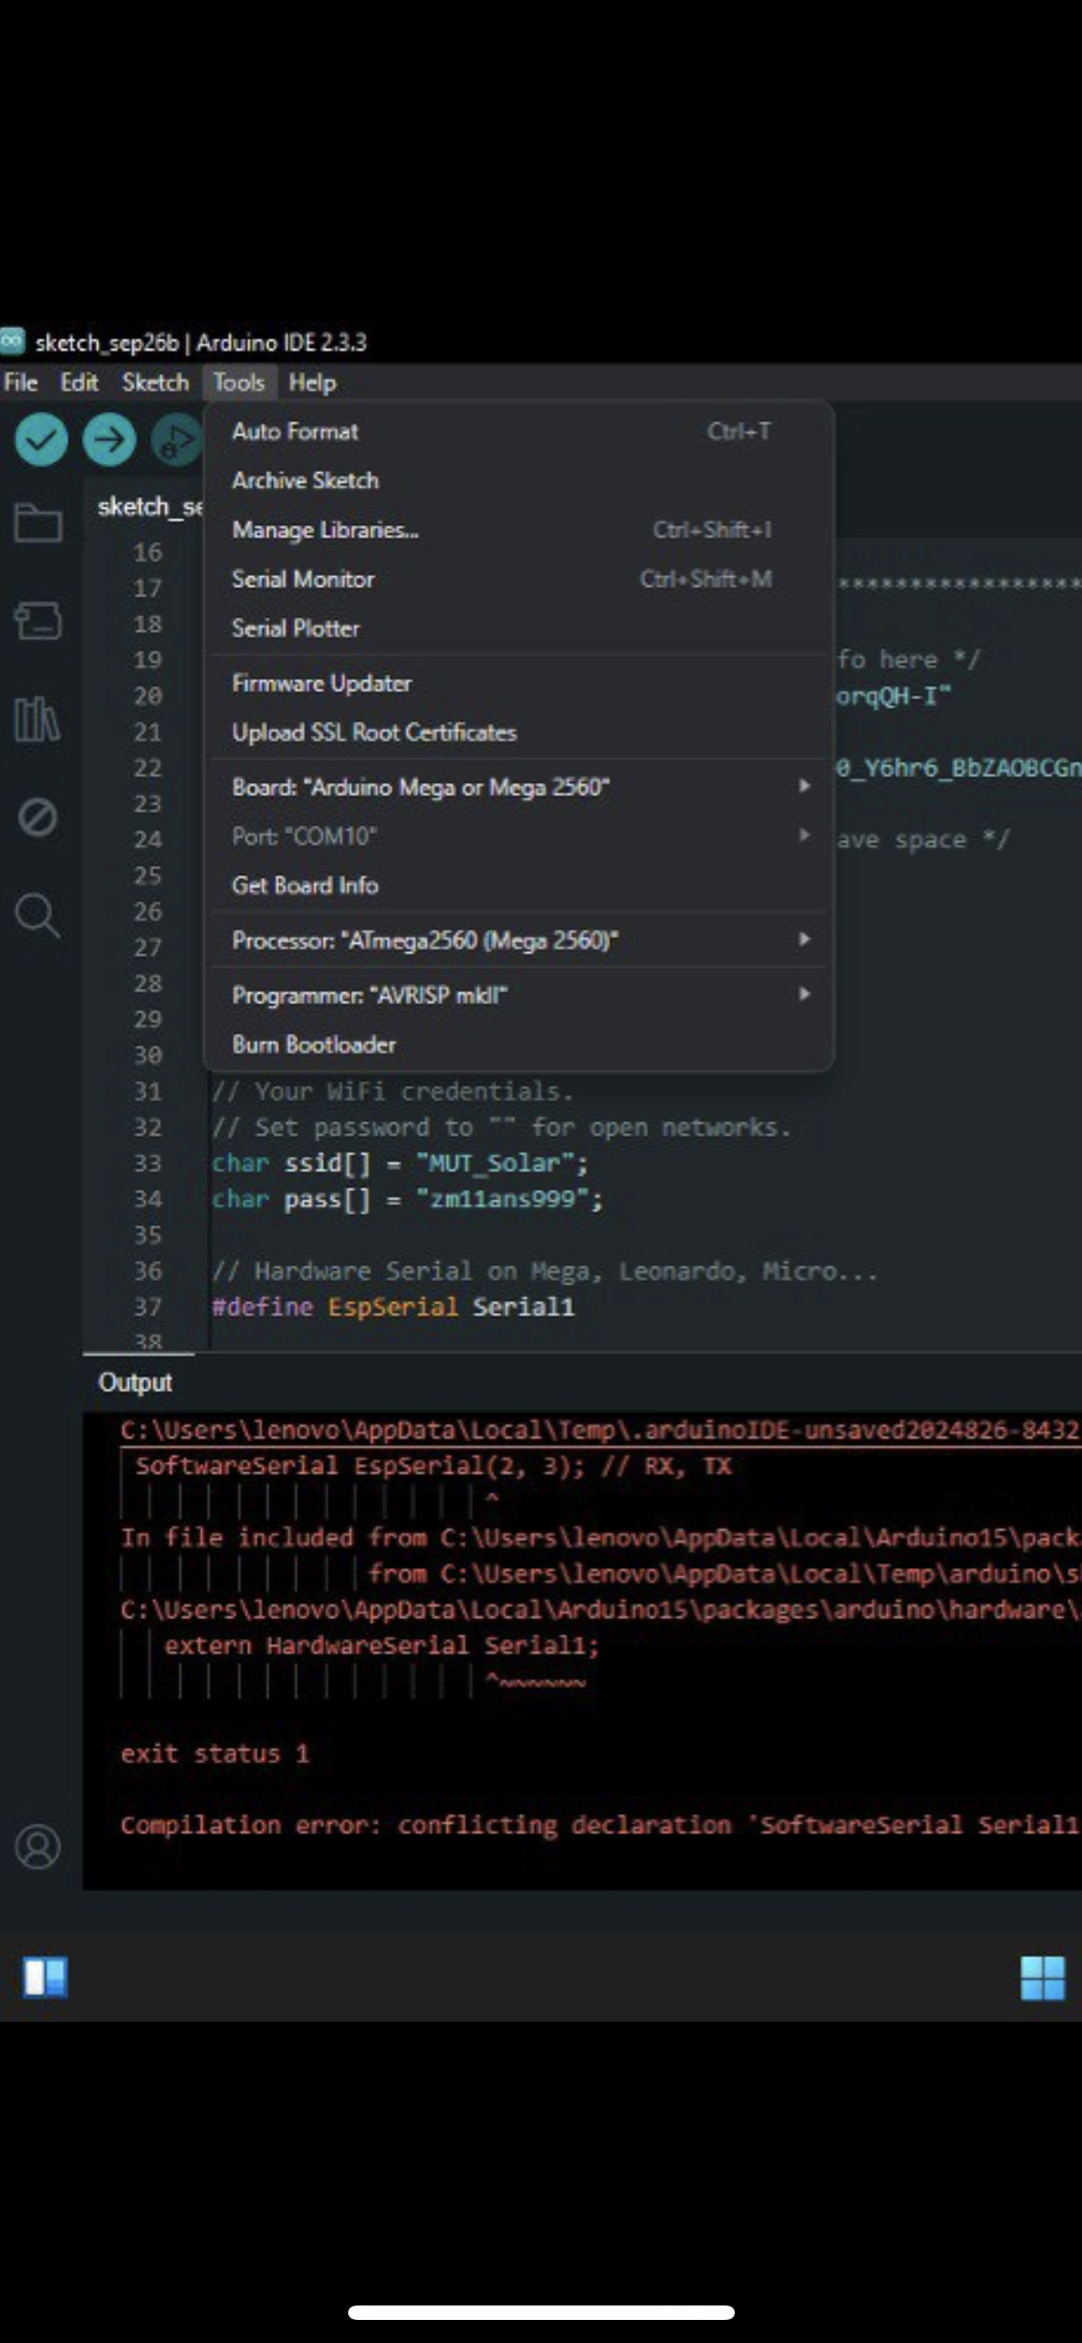
Task: Open the Boards Manager sidebar icon
Action: [x=38, y=620]
